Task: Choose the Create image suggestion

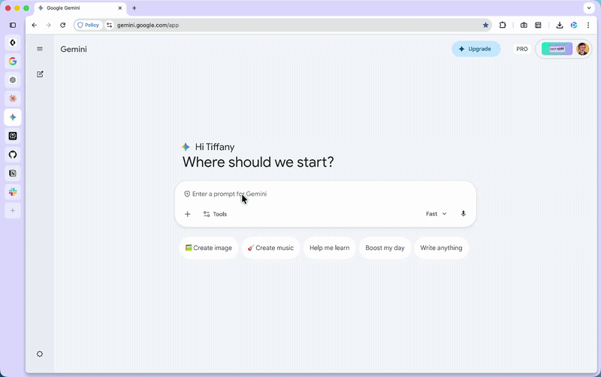Action: click(209, 248)
